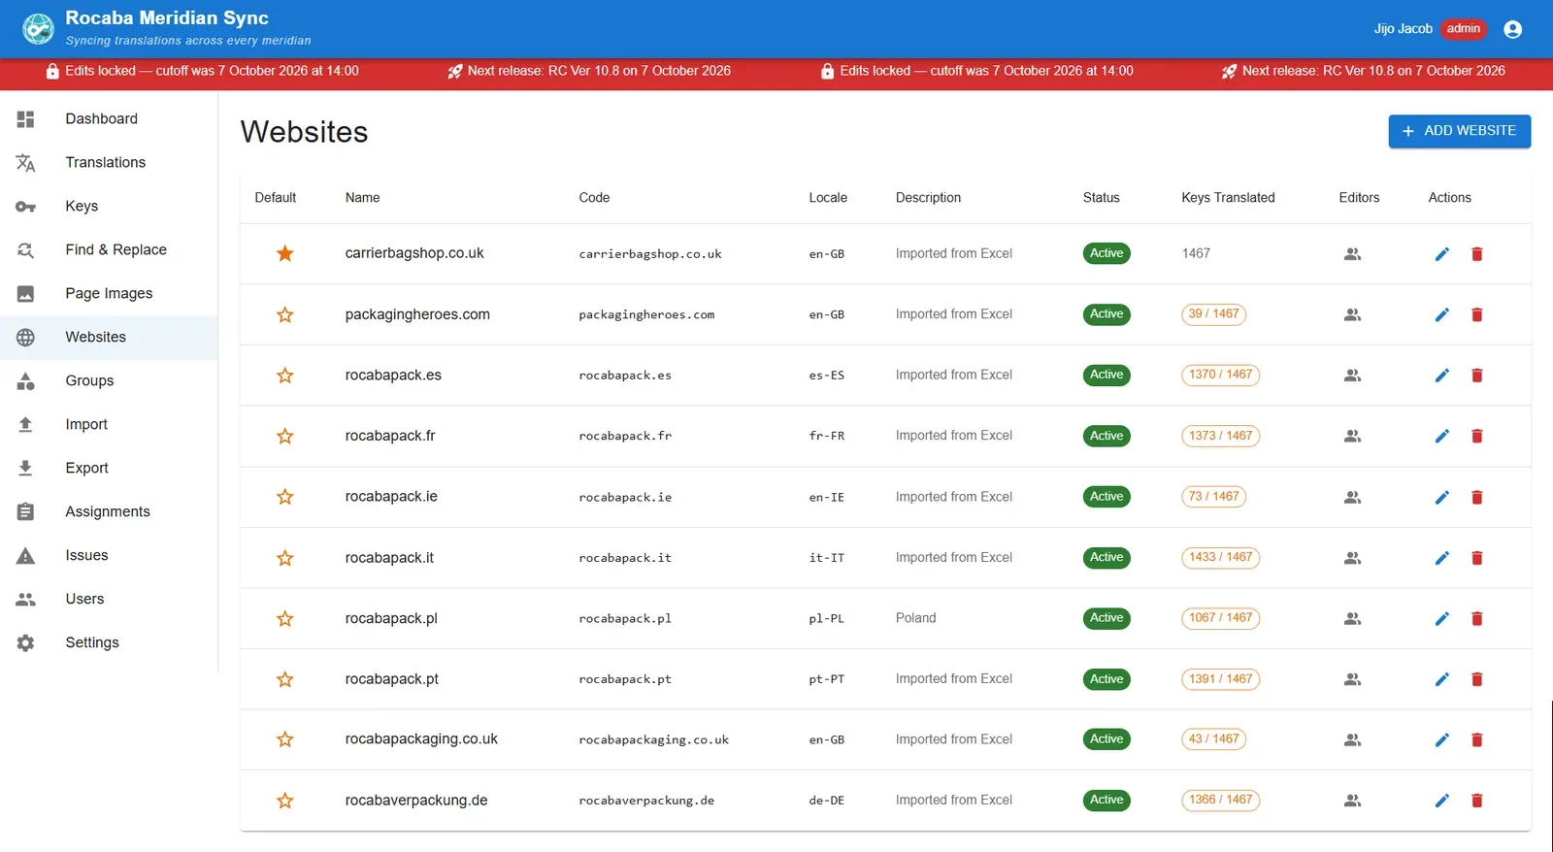Image resolution: width=1553 pixels, height=852 pixels.
Task: Click the filled star for carrierbagshop.co.uk
Action: [284, 253]
